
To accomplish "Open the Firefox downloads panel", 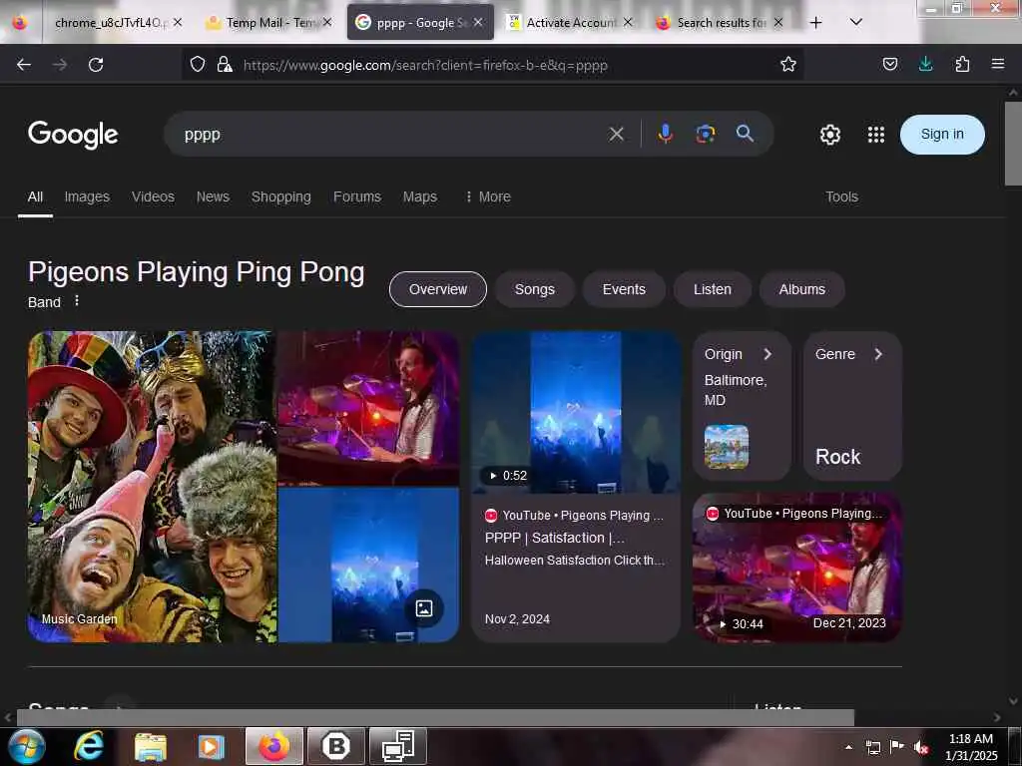I will click(x=925, y=64).
